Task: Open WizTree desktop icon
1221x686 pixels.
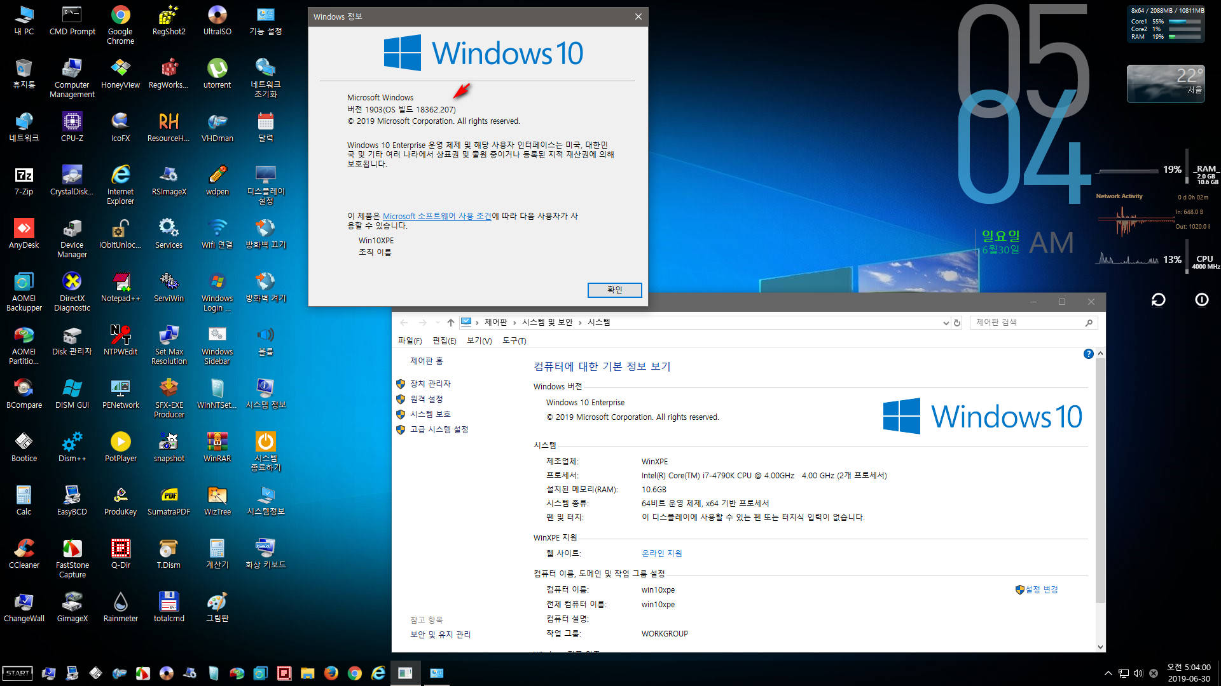Action: pyautogui.click(x=217, y=501)
